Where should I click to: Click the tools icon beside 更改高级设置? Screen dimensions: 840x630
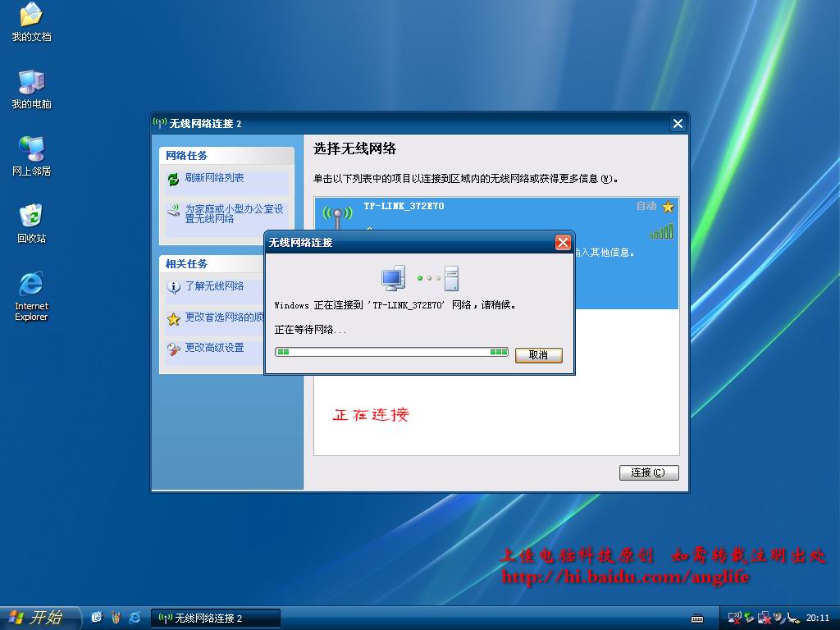[x=174, y=349]
